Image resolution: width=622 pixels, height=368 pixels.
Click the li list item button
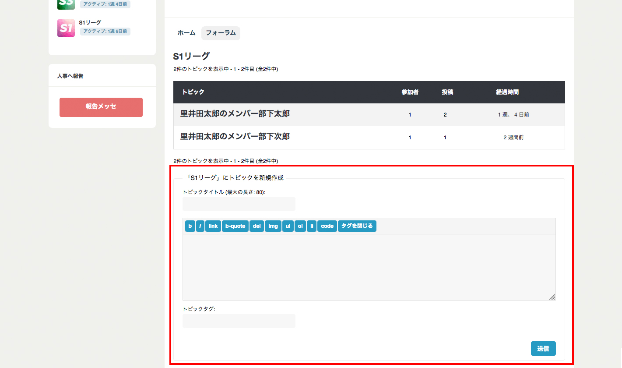(311, 226)
